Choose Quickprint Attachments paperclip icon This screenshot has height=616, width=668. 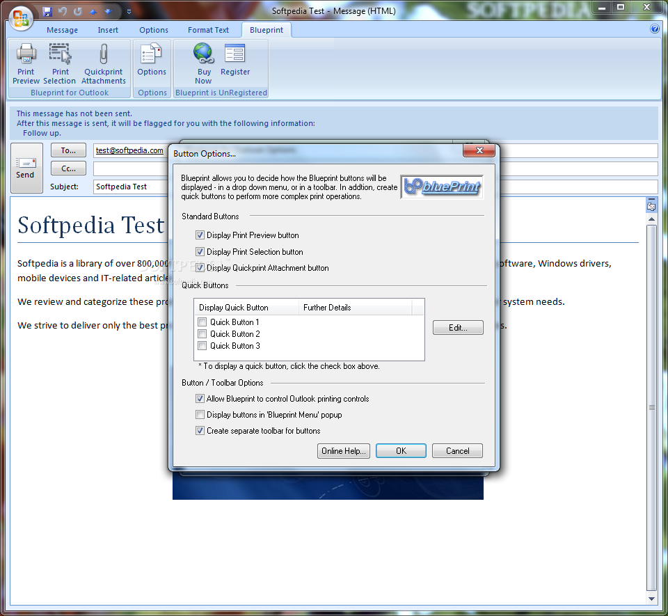coord(104,64)
